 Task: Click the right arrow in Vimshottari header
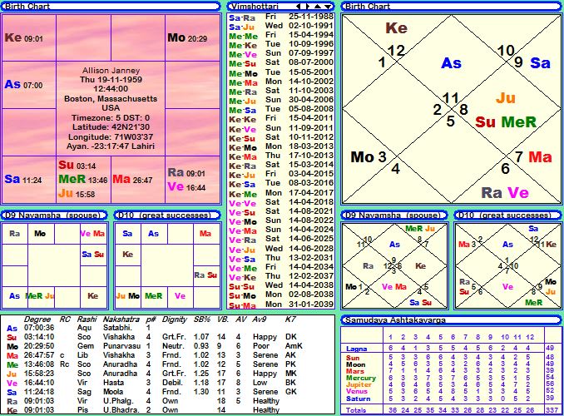(308, 6)
